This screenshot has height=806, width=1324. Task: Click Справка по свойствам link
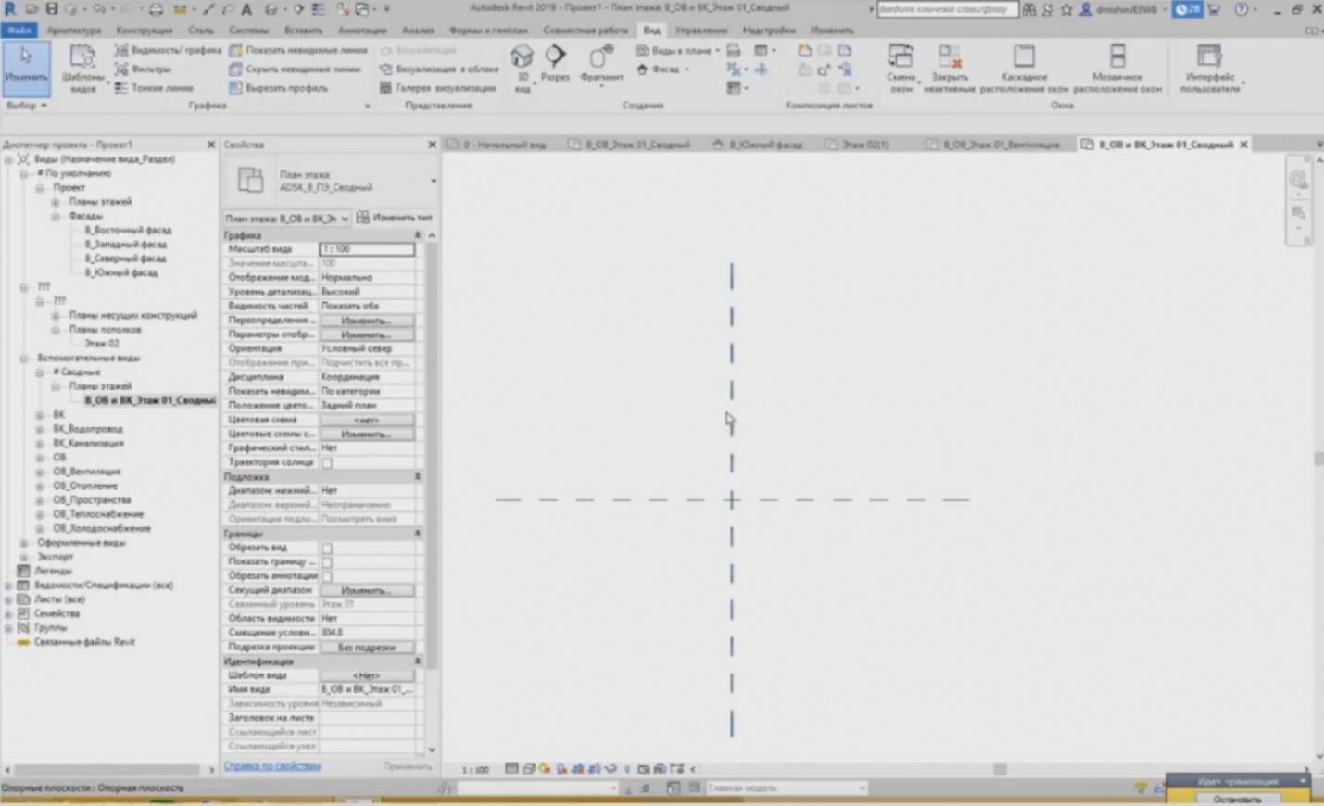(x=271, y=766)
